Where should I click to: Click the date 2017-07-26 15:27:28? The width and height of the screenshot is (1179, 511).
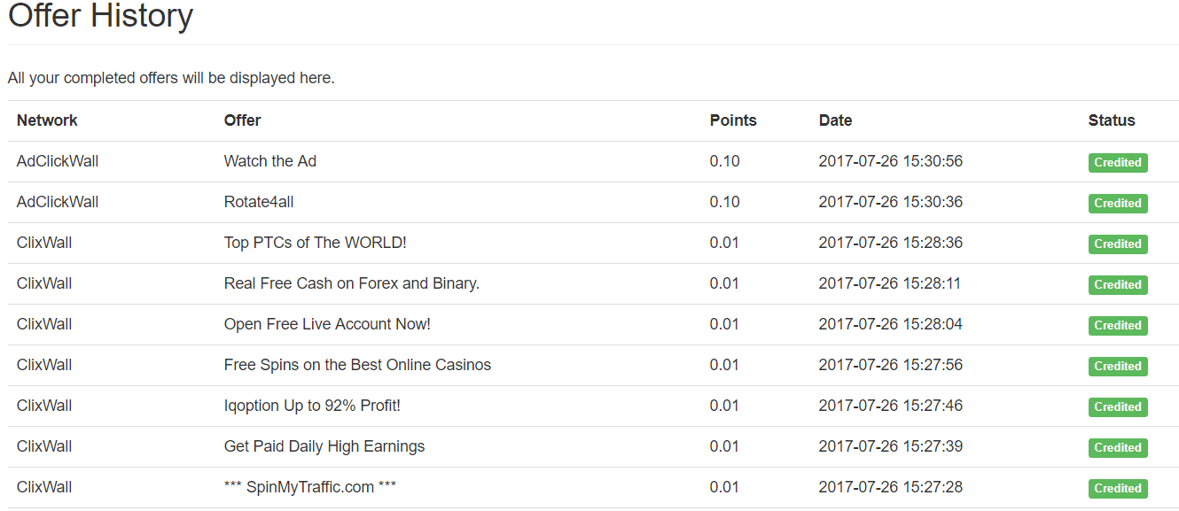(890, 487)
